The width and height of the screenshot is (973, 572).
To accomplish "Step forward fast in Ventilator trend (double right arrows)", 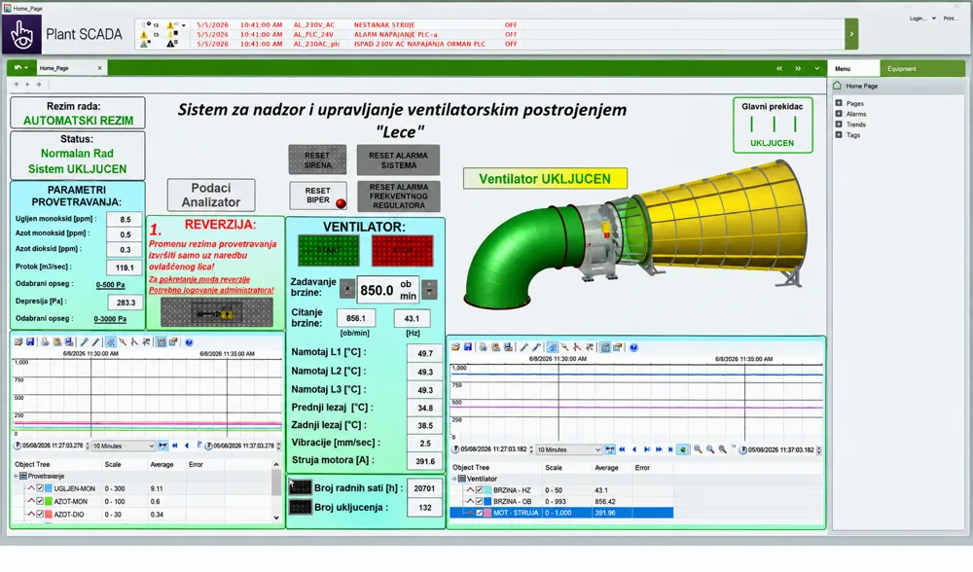I will point(659,449).
